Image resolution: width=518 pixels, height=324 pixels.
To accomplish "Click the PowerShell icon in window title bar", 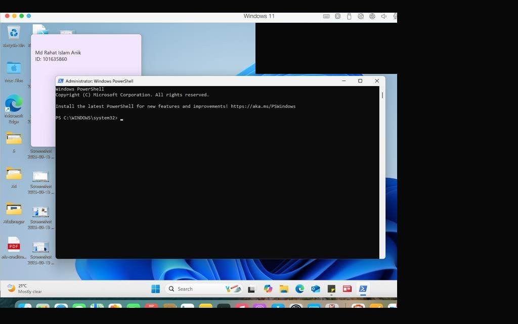I will pyautogui.click(x=61, y=81).
